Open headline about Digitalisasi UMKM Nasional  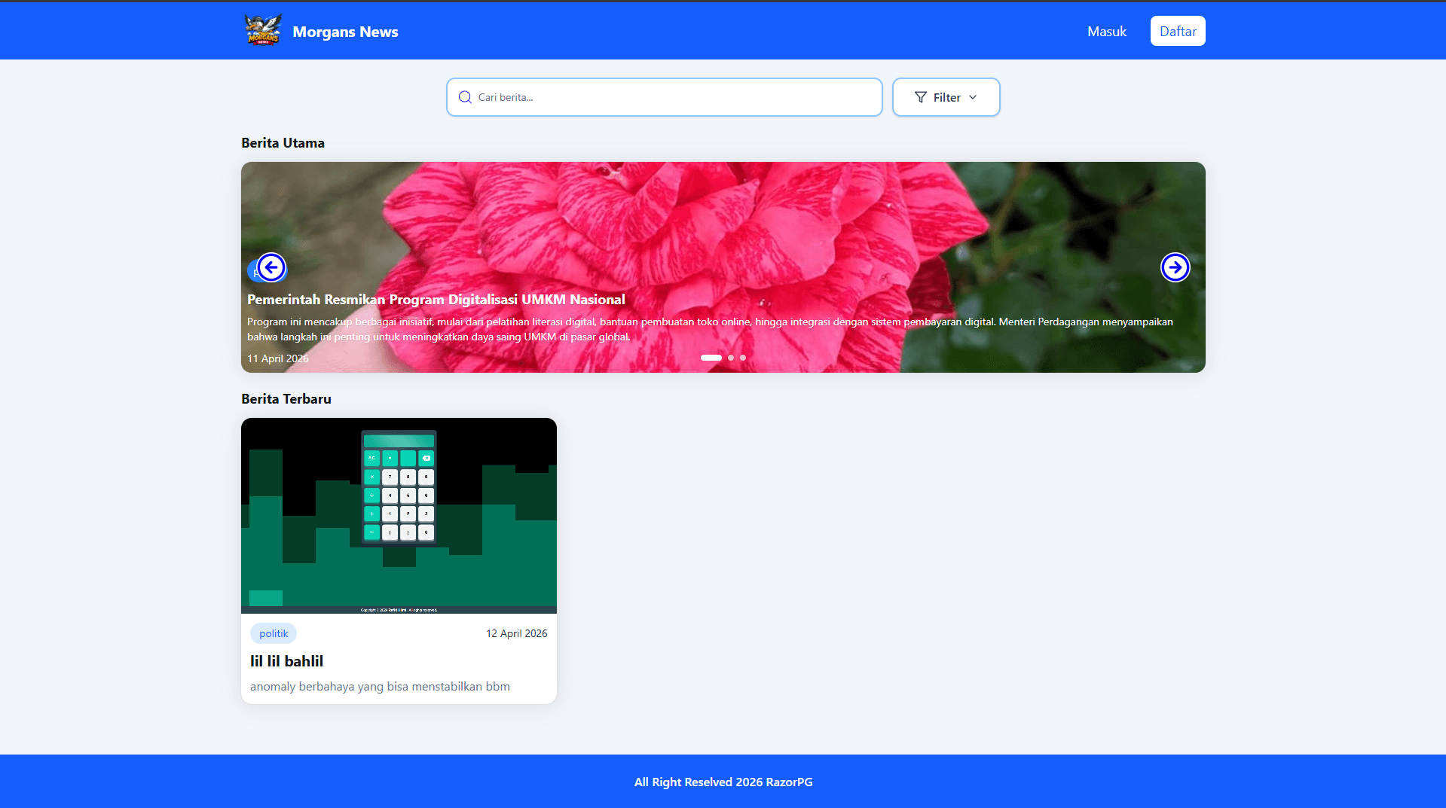[436, 300]
